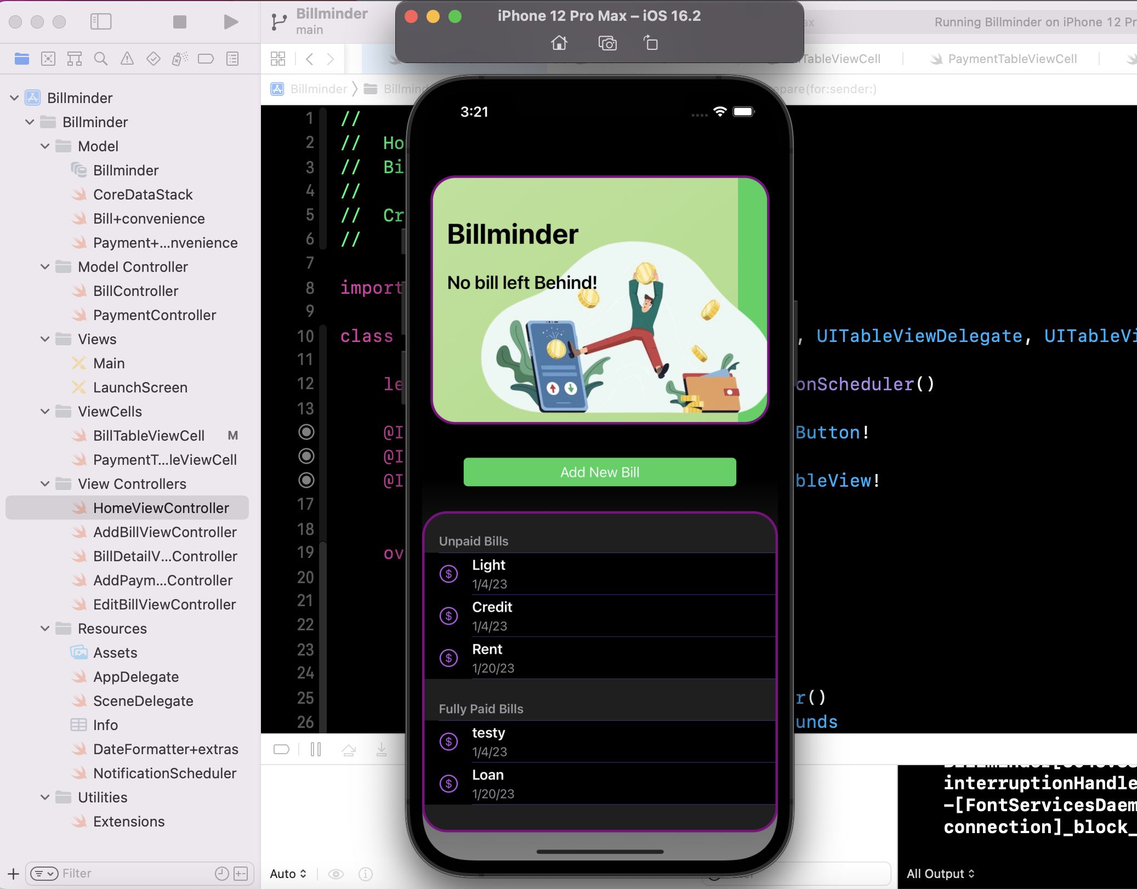Click the Billminder breadcrumb in jump bar
This screenshot has width=1137, height=889.
[x=310, y=89]
